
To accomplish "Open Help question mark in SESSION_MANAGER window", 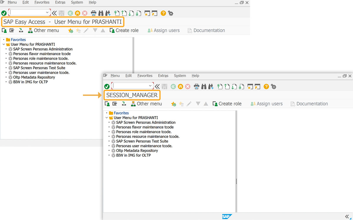I will (x=266, y=87).
